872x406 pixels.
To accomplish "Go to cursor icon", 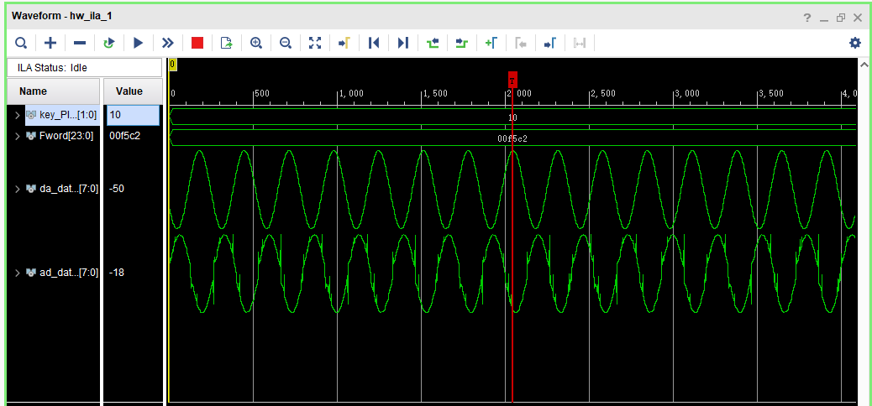I will point(344,43).
